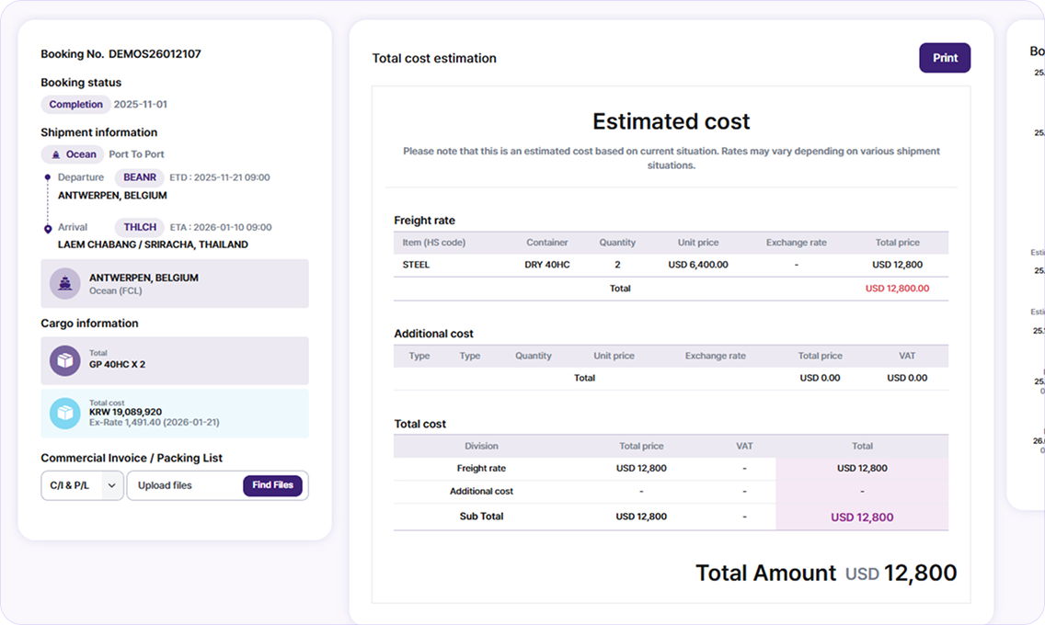Image resolution: width=1045 pixels, height=625 pixels.
Task: Click the blue box icon beside Total cost
Action: pyautogui.click(x=64, y=414)
